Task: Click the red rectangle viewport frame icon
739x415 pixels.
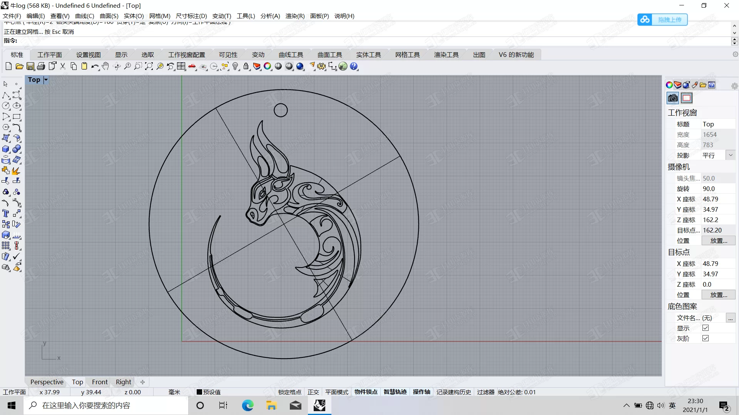Action: click(687, 98)
